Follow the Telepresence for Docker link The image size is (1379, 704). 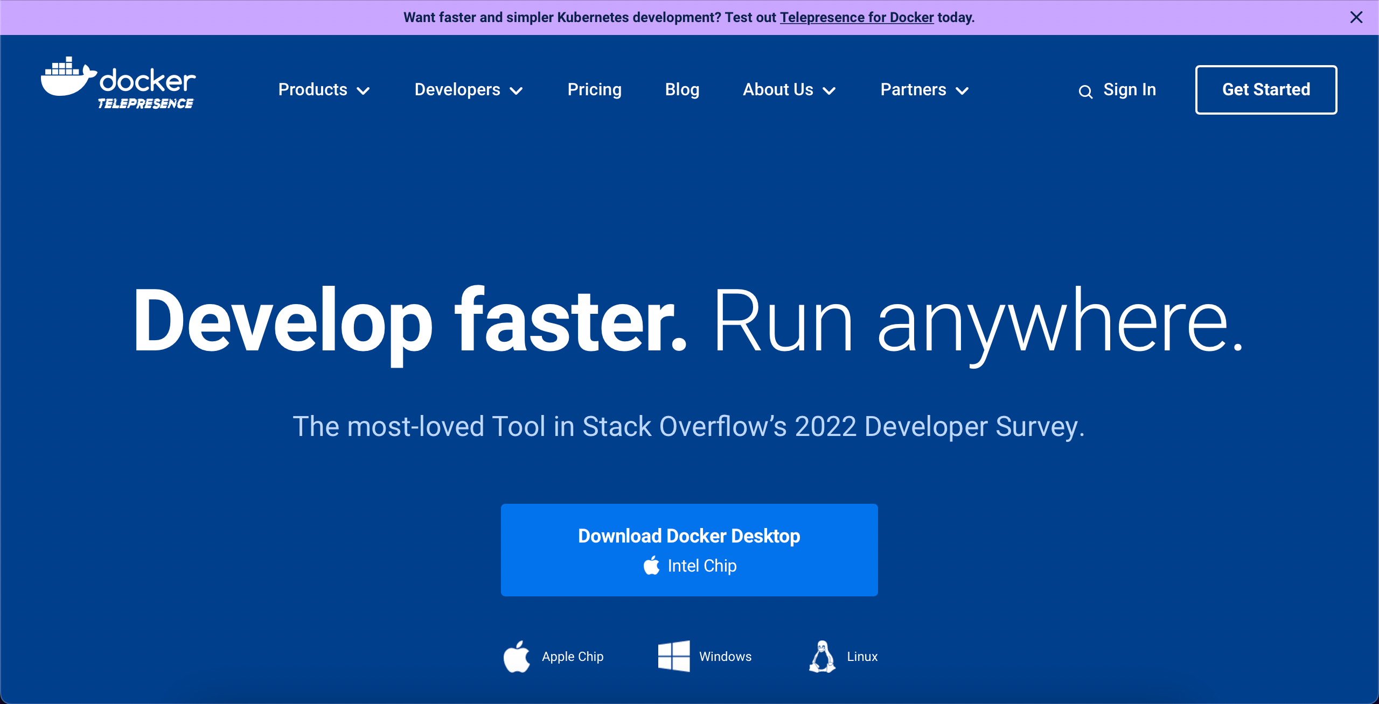856,17
